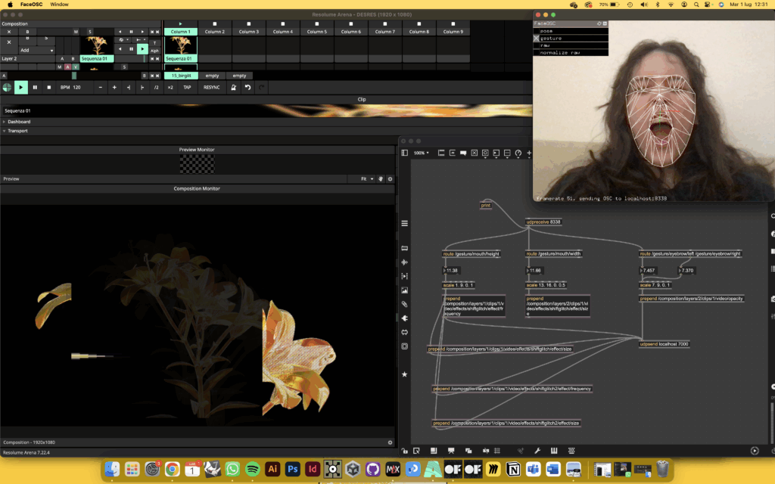Click the undo arrow in Resolume toolbar
The width and height of the screenshot is (775, 484).
coord(247,88)
